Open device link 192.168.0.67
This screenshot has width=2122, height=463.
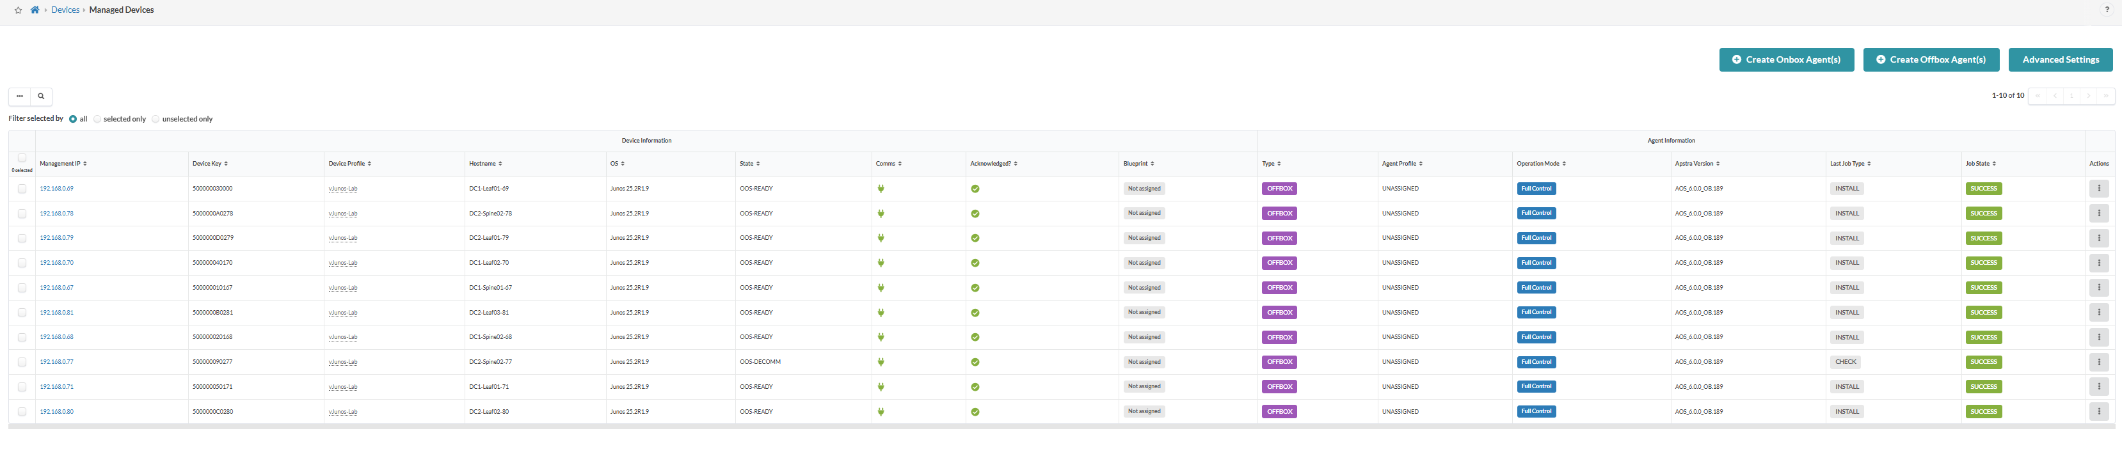tap(57, 288)
